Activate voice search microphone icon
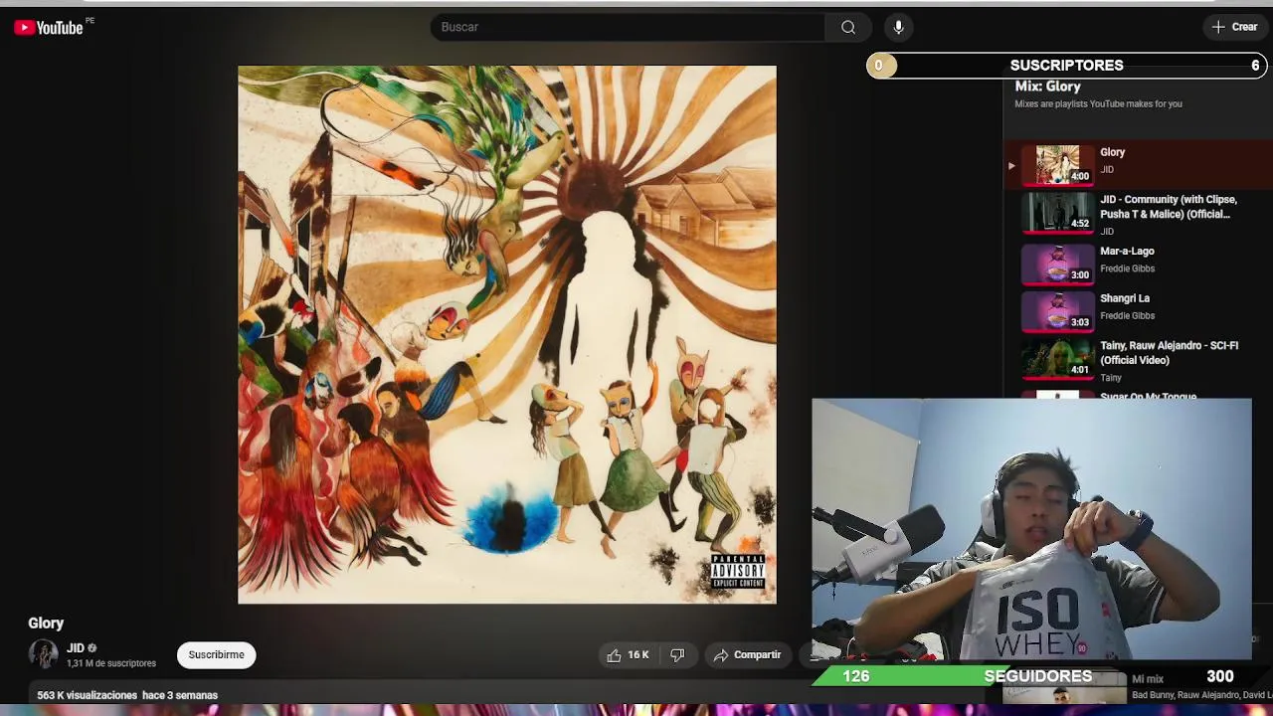The width and height of the screenshot is (1273, 716). click(x=898, y=27)
